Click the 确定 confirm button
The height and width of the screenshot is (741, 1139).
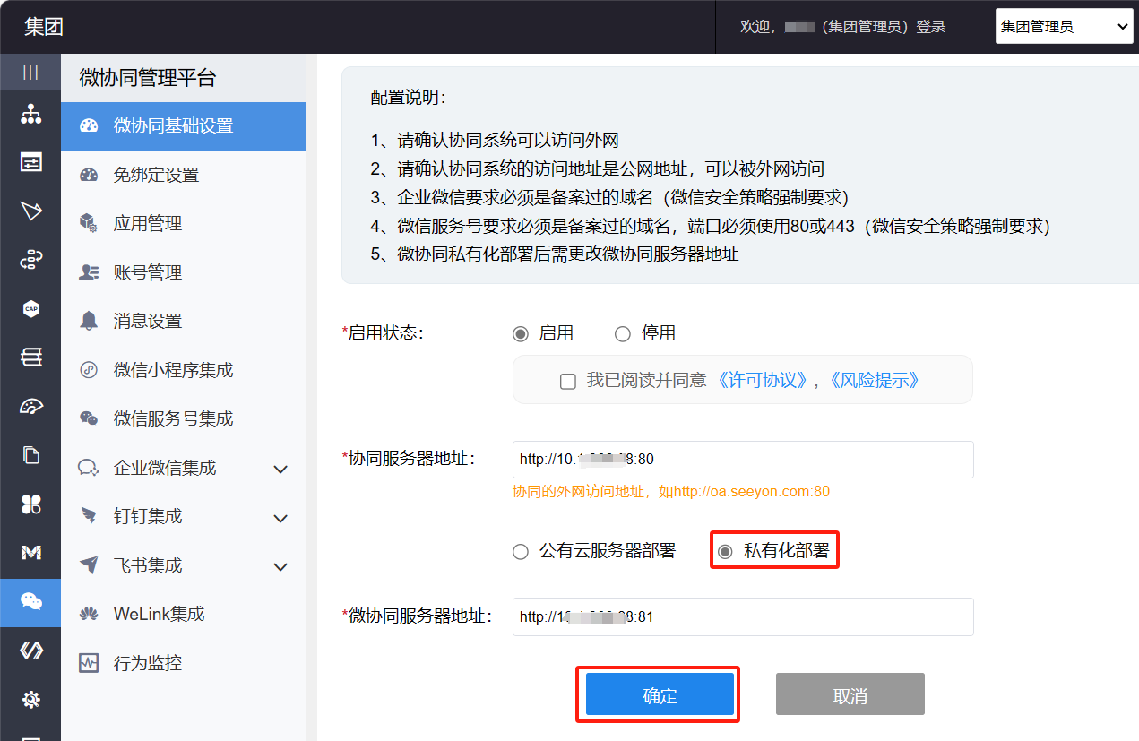(660, 694)
